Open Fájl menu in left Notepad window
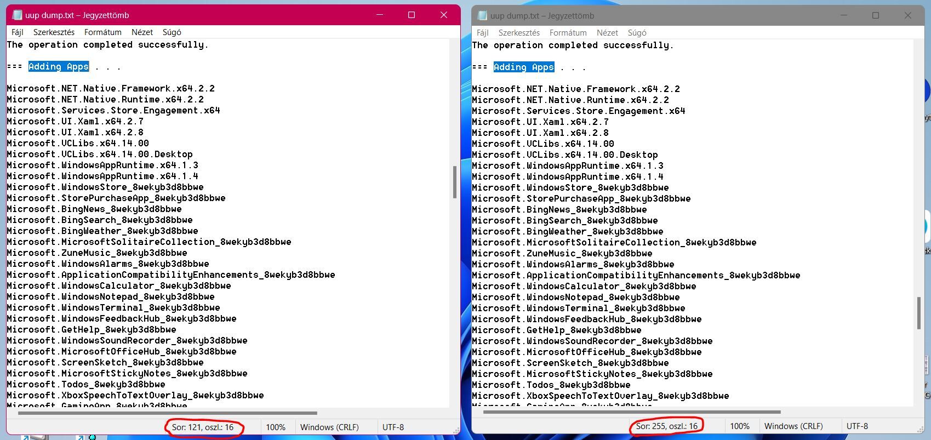 pyautogui.click(x=17, y=32)
